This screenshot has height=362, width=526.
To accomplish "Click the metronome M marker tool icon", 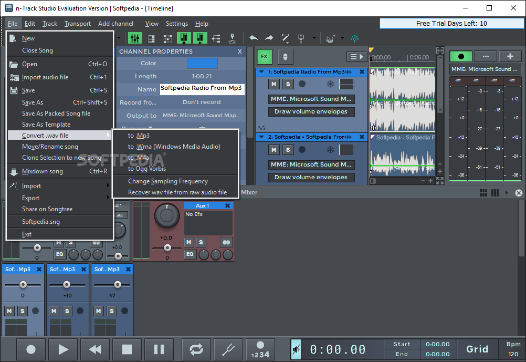I will pos(301,39).
